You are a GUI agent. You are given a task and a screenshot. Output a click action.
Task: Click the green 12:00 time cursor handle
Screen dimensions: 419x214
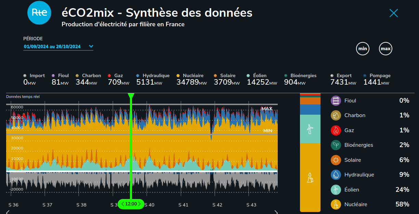click(x=131, y=204)
